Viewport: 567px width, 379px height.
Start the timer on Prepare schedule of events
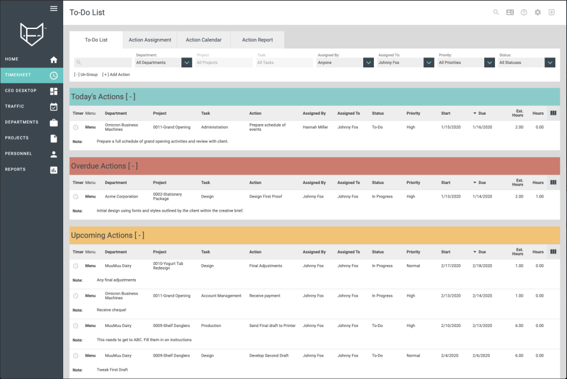click(x=76, y=127)
